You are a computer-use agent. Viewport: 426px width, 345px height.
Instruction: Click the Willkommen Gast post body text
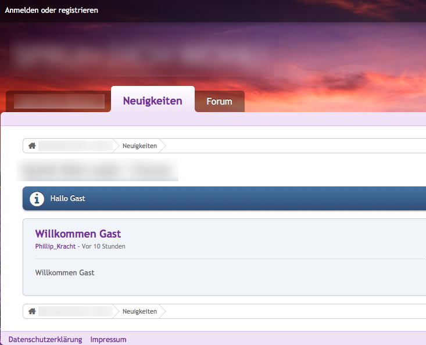65,272
